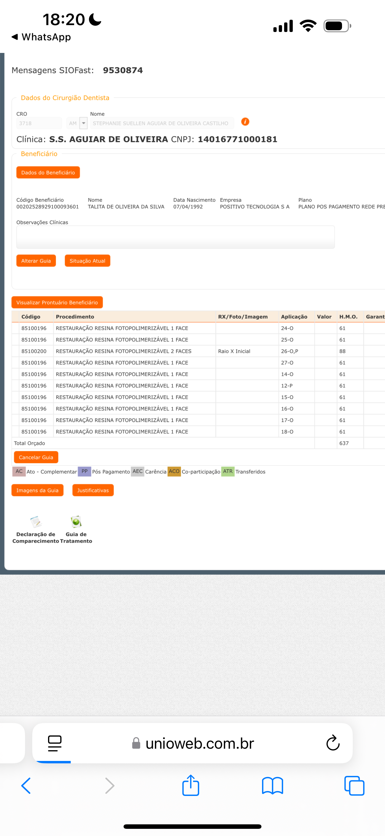This screenshot has height=836, width=385.
Task: Focus the Observações Clínicas text field
Action: [x=175, y=237]
